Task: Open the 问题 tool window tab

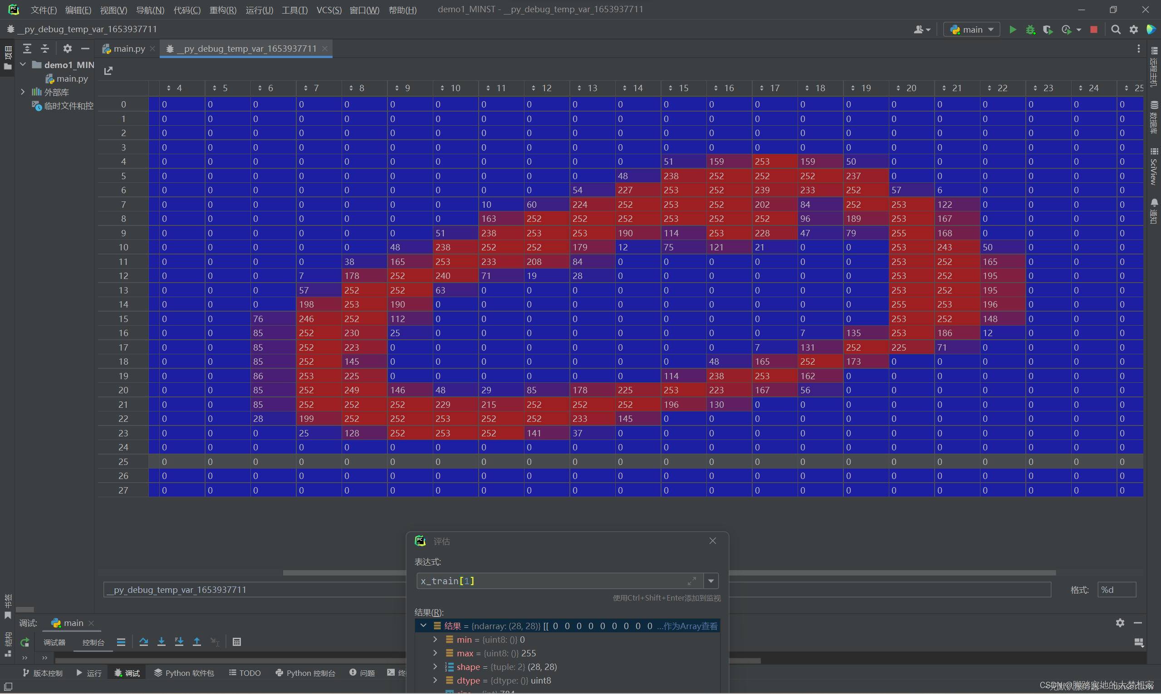Action: (x=362, y=673)
